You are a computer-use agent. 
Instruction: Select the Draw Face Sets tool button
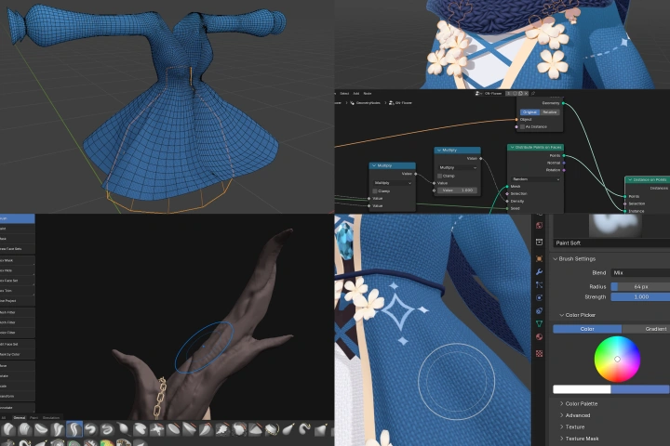point(17,248)
